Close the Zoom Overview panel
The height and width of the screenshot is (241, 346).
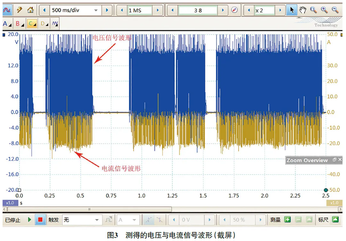[340, 159]
